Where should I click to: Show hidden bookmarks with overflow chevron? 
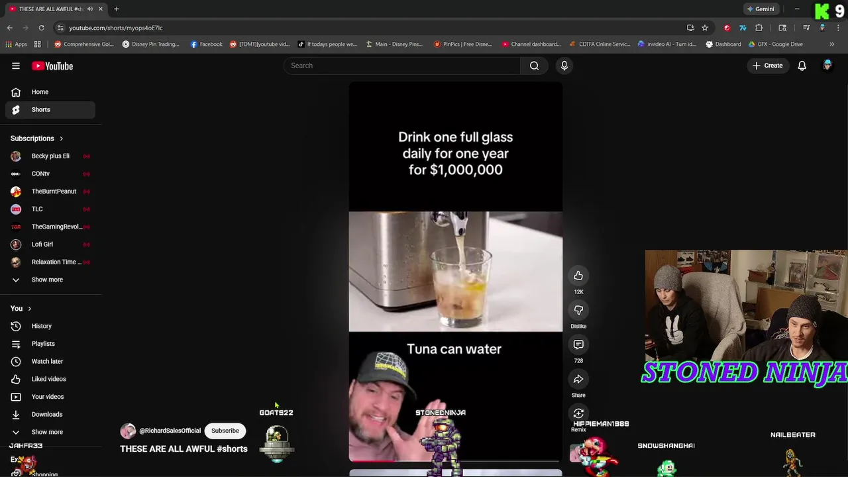point(832,44)
